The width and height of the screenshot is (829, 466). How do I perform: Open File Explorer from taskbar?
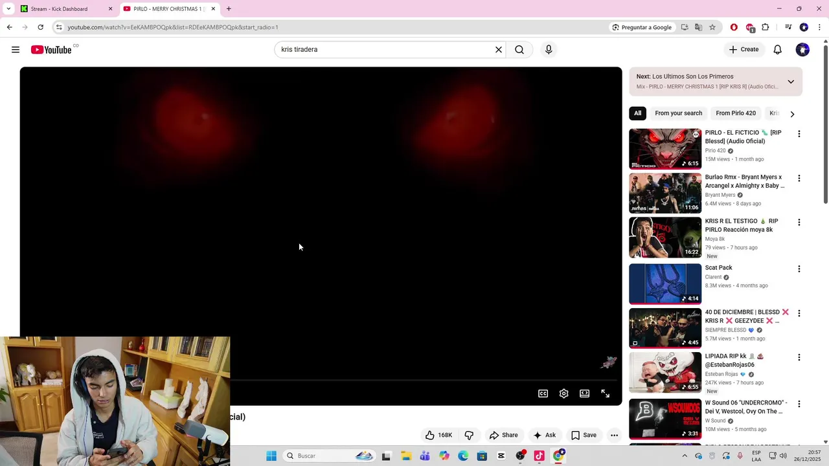[406, 456]
